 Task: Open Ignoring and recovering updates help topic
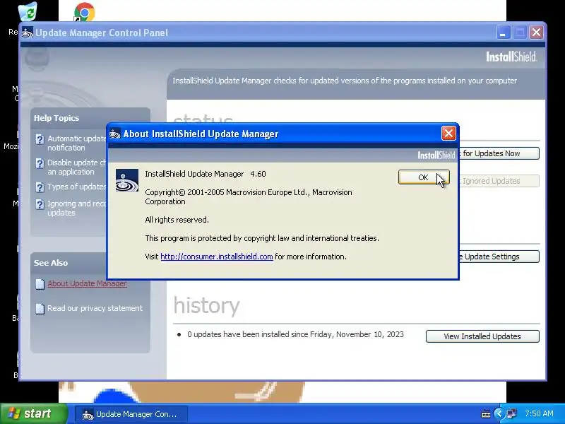pos(77,208)
